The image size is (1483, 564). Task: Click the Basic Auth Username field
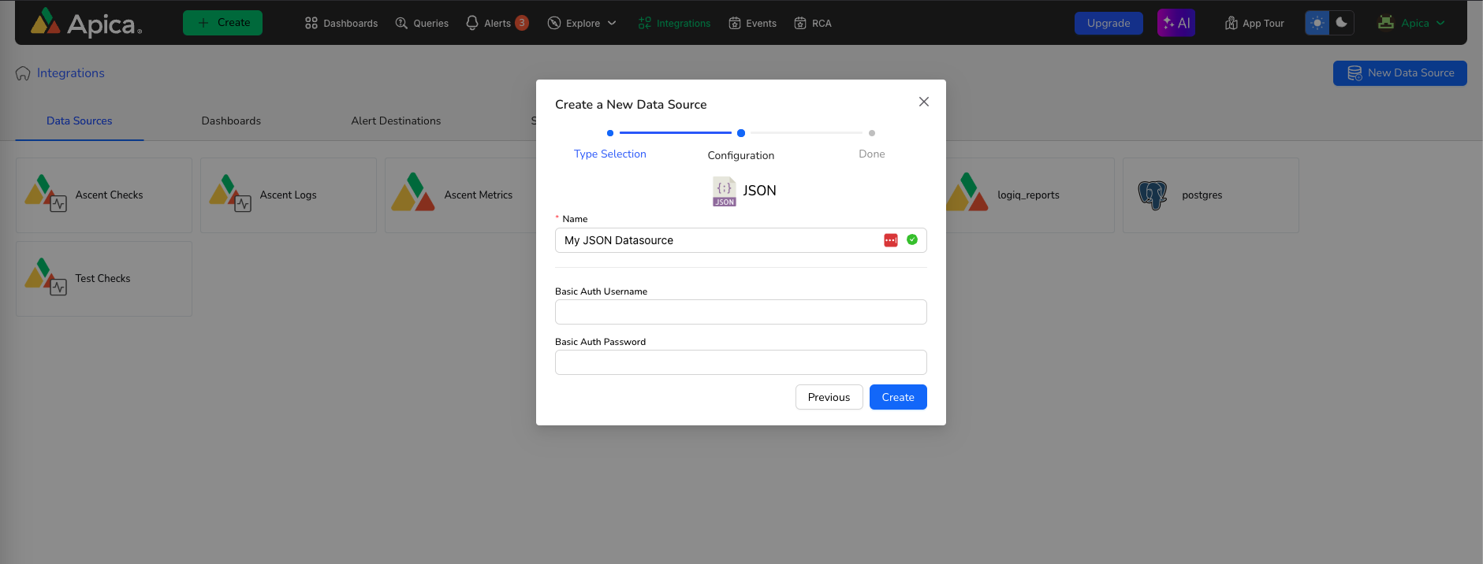[x=740, y=312]
